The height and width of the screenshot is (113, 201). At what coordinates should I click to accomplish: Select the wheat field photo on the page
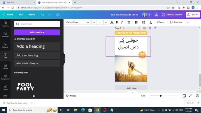[131, 68]
